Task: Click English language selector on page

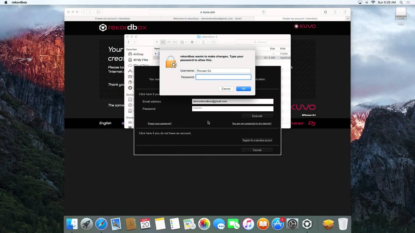Action: (105, 123)
